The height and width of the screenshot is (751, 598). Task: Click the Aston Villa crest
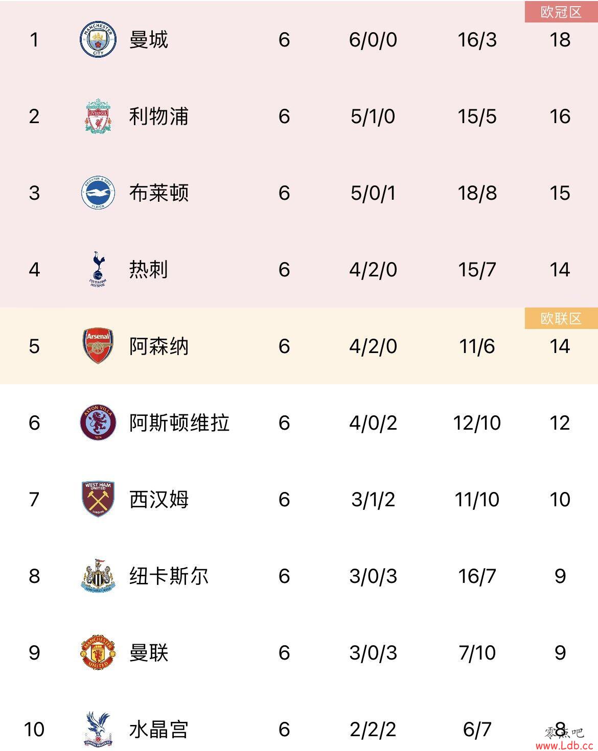(98, 423)
